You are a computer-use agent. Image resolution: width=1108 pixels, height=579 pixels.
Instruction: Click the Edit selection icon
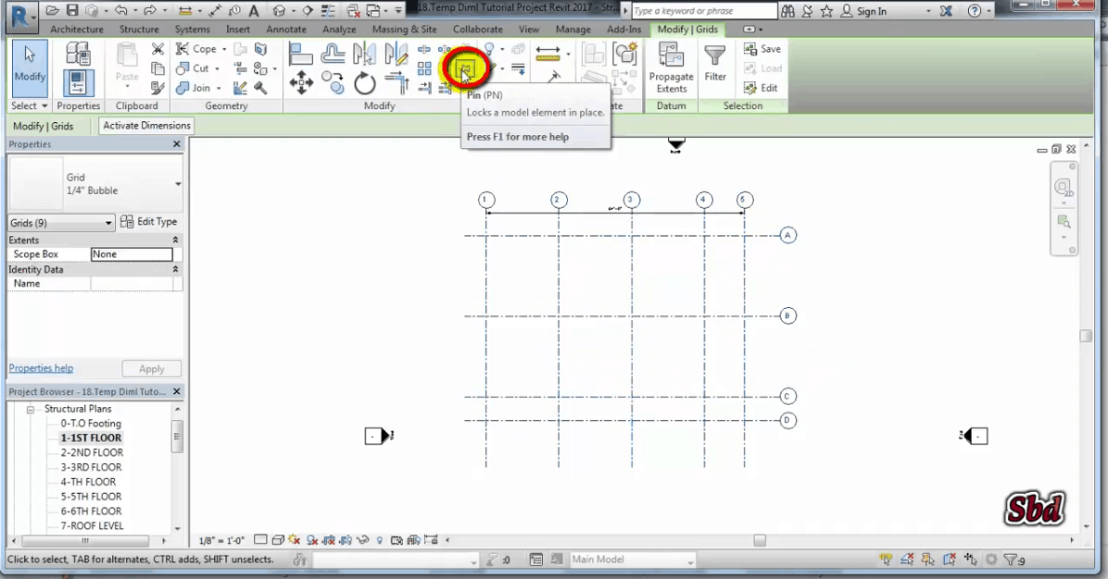coord(762,88)
